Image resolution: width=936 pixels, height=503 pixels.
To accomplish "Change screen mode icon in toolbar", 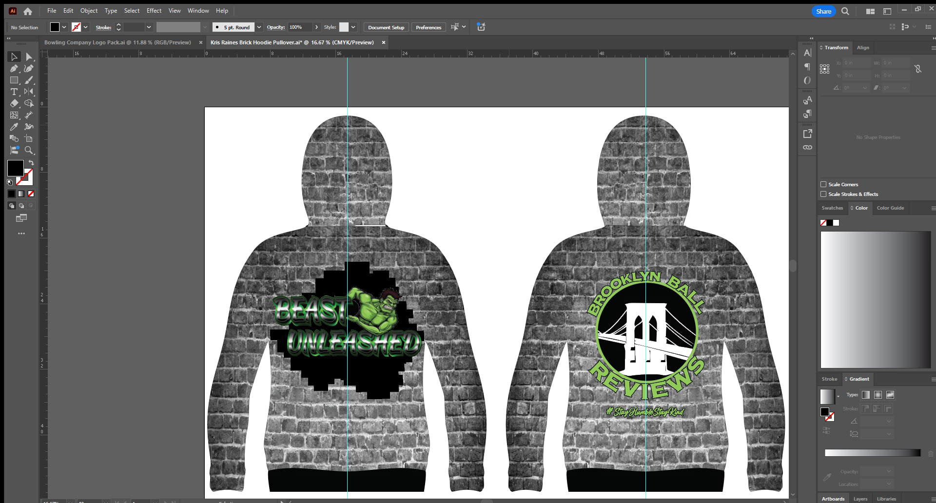I will click(x=21, y=218).
